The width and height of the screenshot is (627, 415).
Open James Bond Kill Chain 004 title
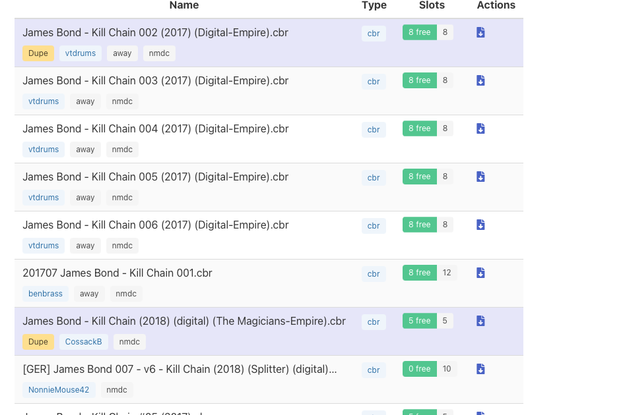(155, 128)
